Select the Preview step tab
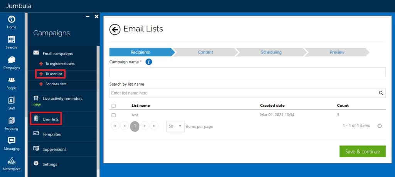This screenshot has width=395, height=177. tap(337, 52)
